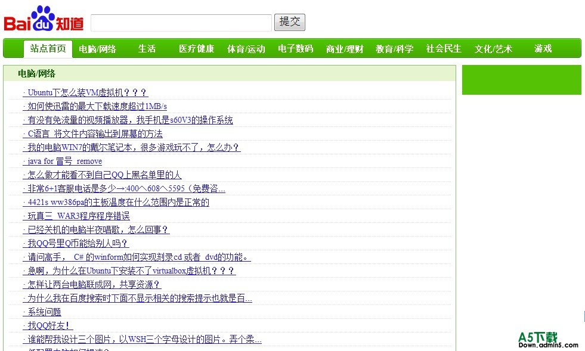Open question 怎样让两台电脑联成网
Screen dimensions: 585x351
(x=92, y=285)
